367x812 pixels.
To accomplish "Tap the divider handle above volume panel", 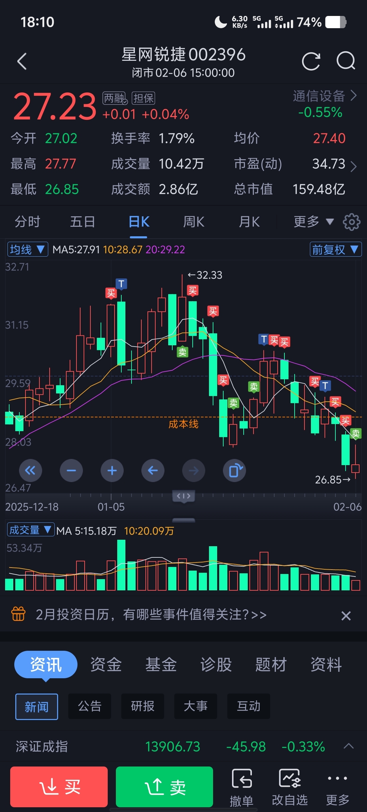I will (x=183, y=520).
